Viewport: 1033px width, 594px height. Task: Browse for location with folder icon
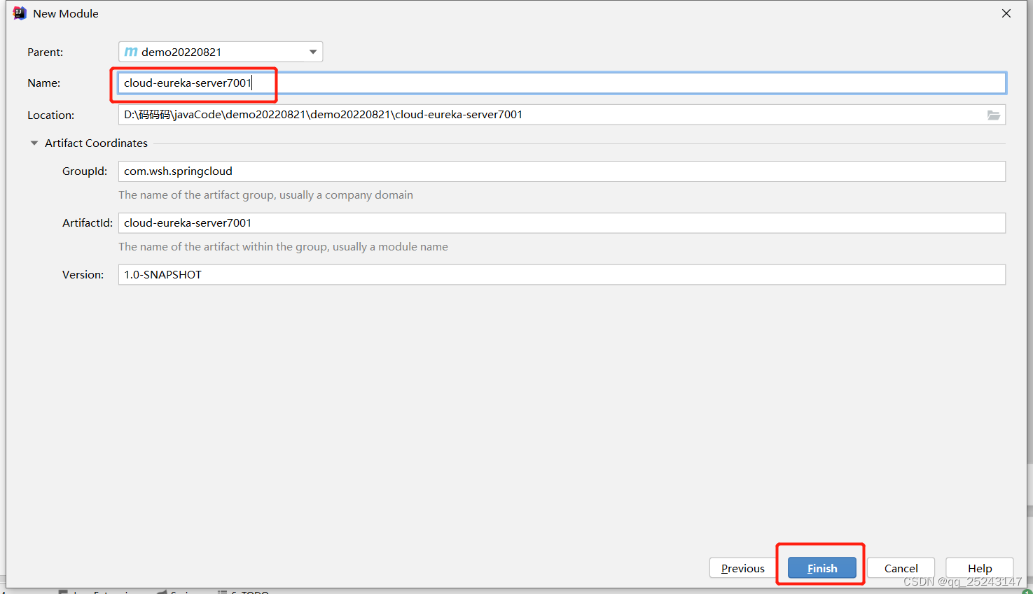point(994,115)
